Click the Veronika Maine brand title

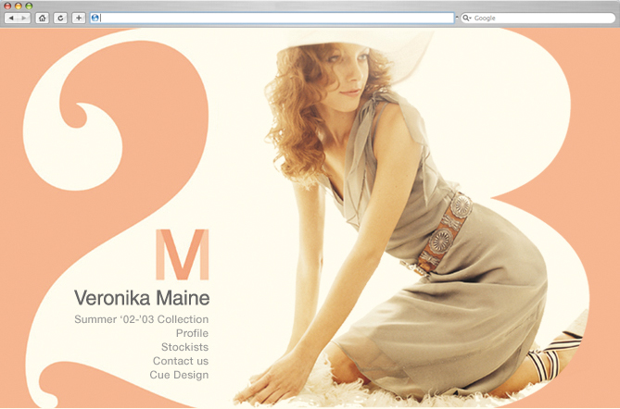pyautogui.click(x=141, y=298)
